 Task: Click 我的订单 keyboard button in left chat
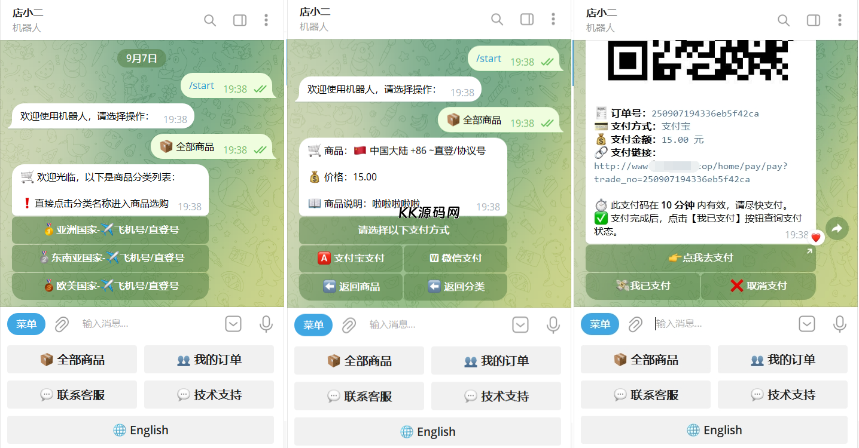click(209, 360)
